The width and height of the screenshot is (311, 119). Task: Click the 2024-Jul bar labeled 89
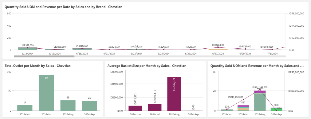46,93
